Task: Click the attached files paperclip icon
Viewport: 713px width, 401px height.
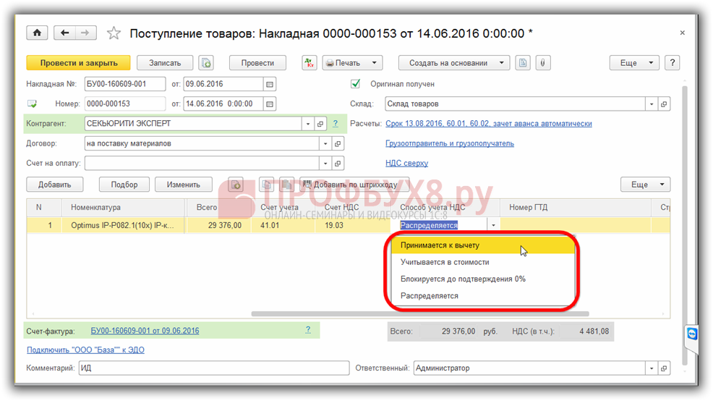Action: (541, 63)
